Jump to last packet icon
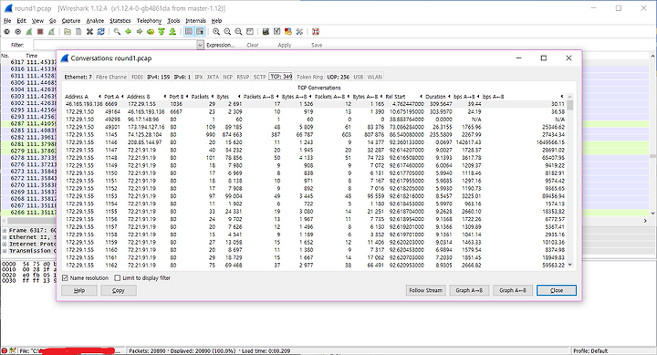The height and width of the screenshot is (355, 657). [172, 31]
